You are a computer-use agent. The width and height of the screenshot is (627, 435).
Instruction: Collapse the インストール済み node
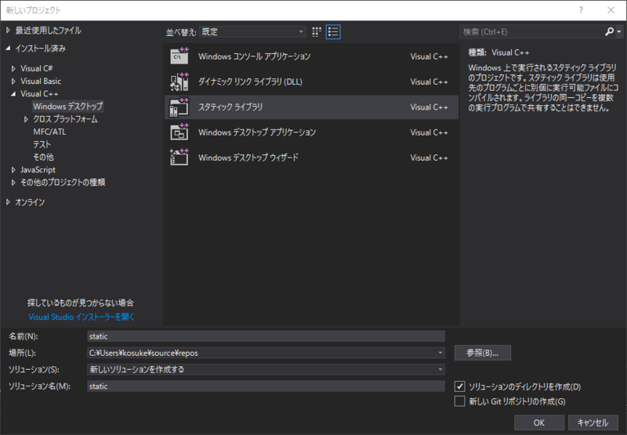pyautogui.click(x=8, y=48)
